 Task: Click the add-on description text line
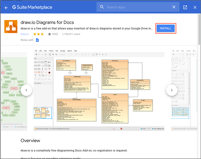coord(86,28)
